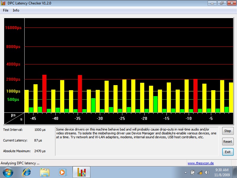Open the volume speaker tray icon

(207, 172)
